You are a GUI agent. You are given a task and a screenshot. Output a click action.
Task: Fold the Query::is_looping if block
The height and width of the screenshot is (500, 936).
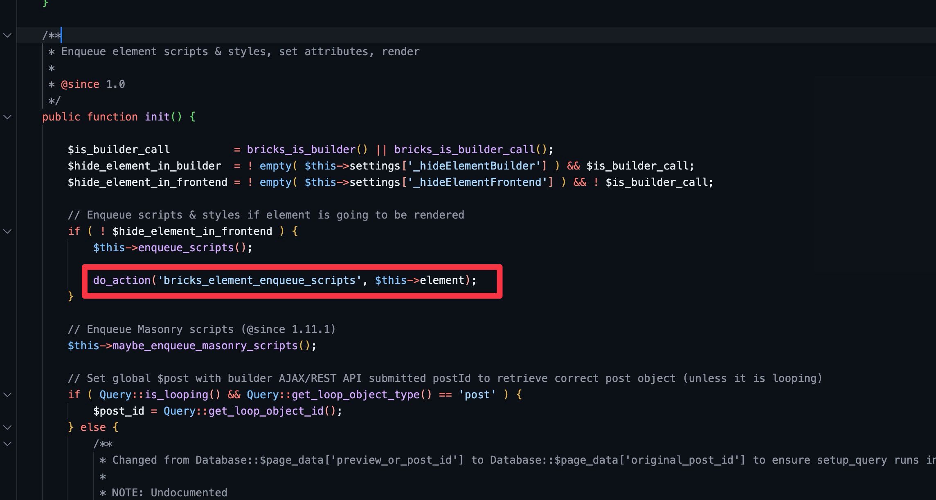pyautogui.click(x=7, y=395)
